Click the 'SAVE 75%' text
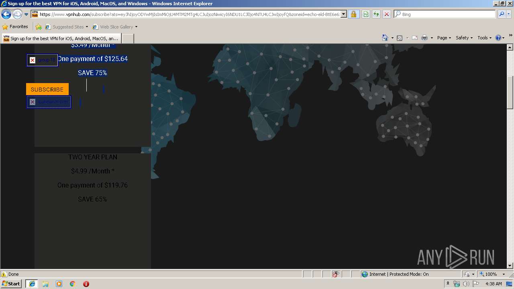The width and height of the screenshot is (514, 289). coord(92,73)
